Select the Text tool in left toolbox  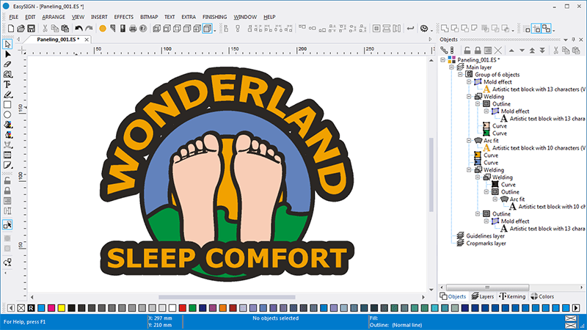(7, 84)
